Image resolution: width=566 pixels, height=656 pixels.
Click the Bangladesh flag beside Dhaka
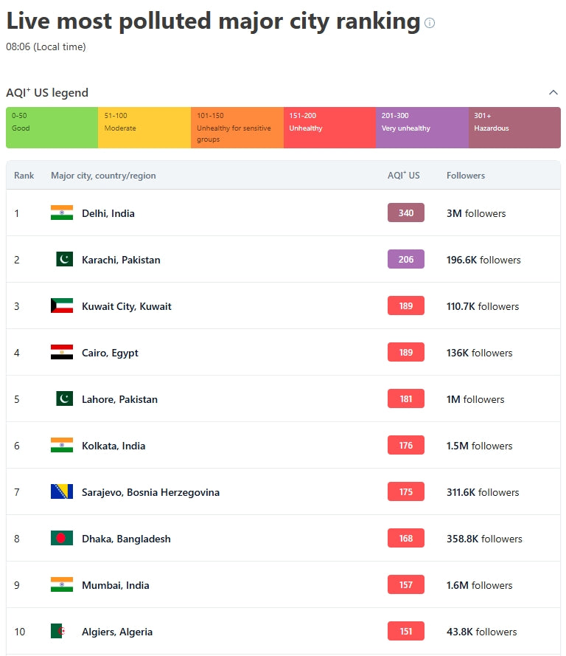point(62,539)
